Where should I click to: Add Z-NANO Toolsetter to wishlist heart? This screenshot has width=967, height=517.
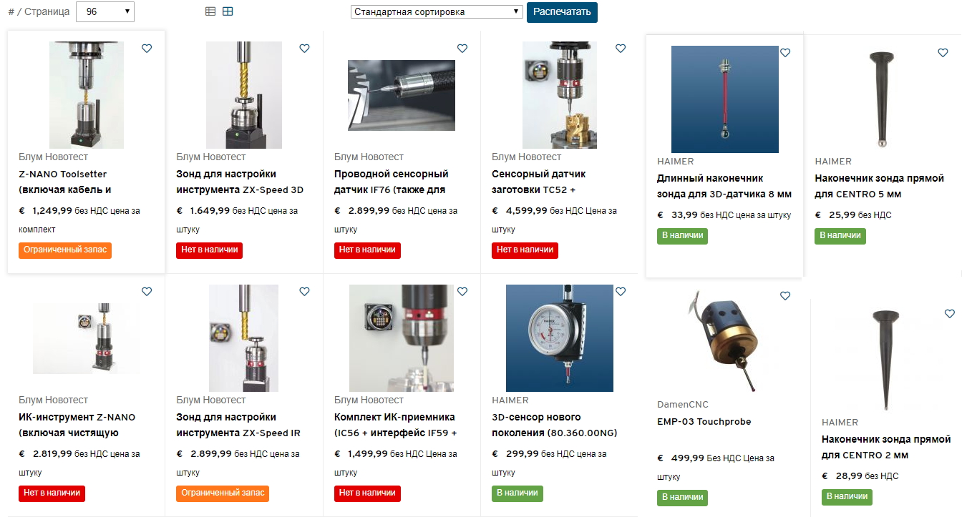pos(147,49)
